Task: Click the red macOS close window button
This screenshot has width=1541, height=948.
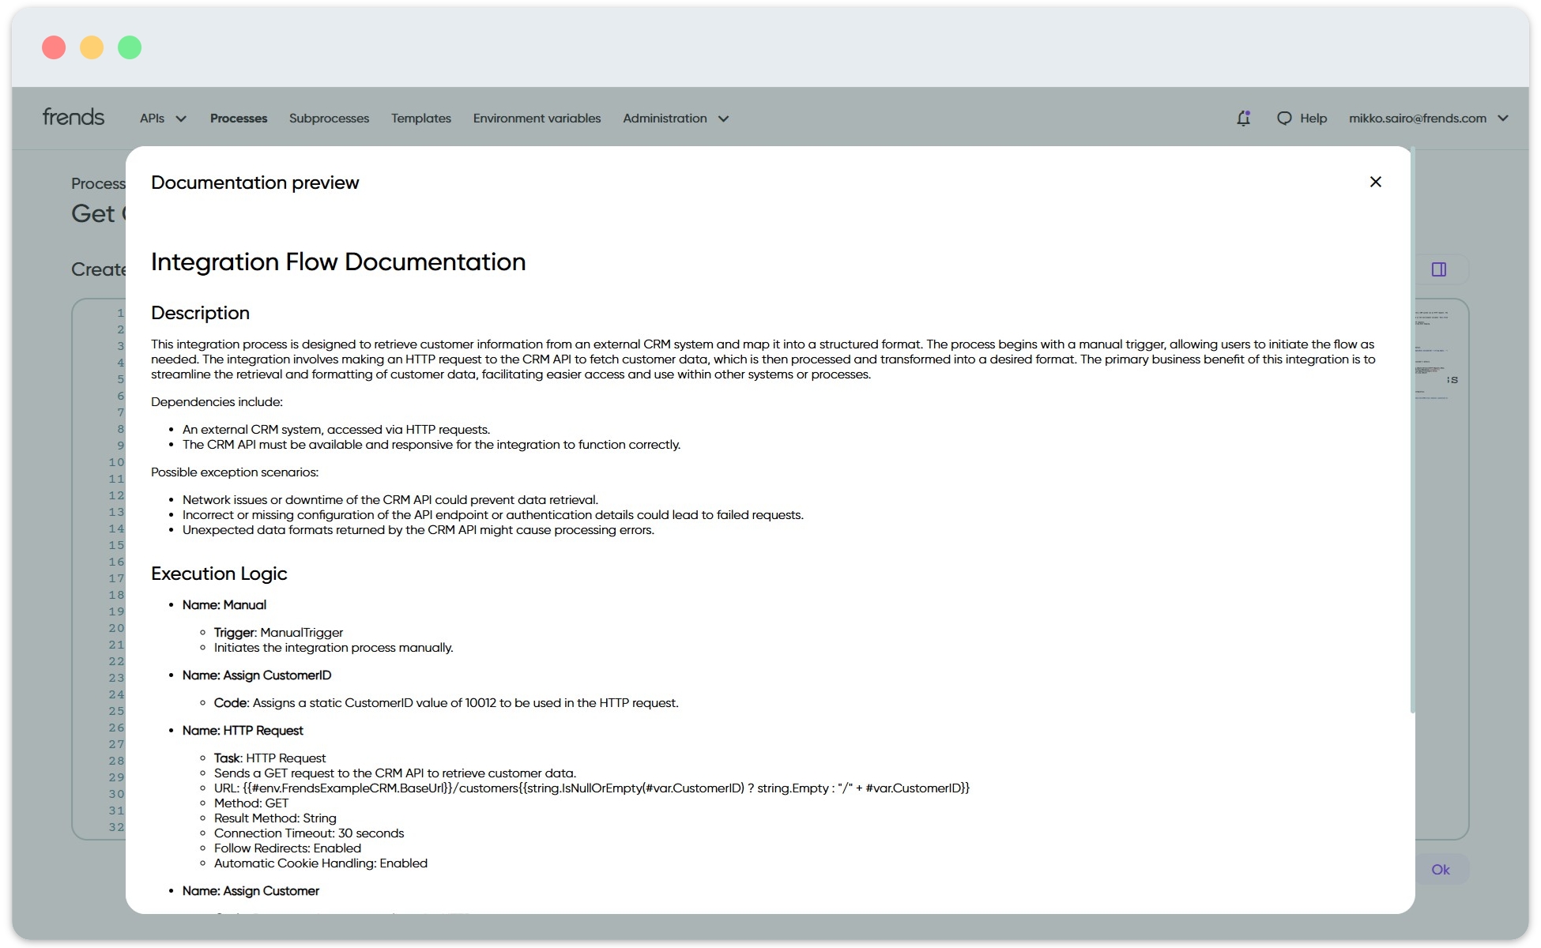Action: [x=54, y=47]
